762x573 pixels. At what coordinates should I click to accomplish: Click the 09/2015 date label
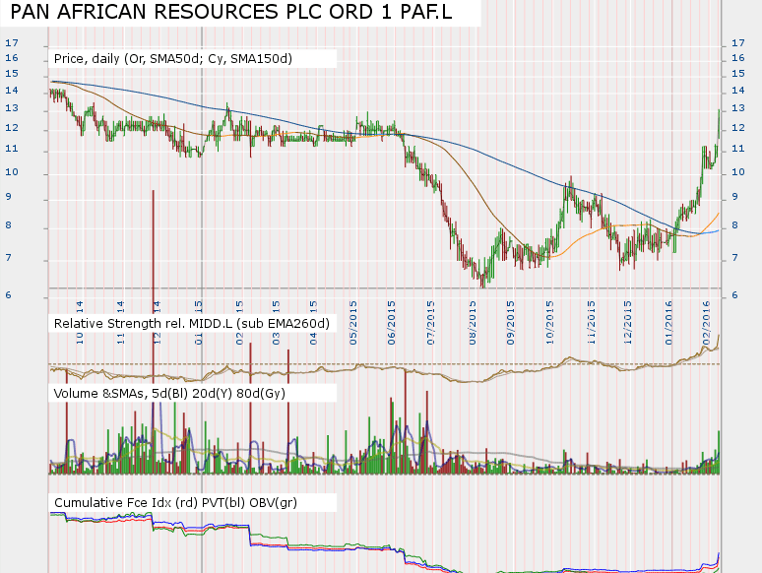(511, 323)
